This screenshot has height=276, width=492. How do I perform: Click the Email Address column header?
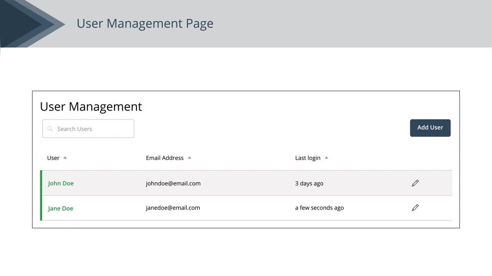click(x=165, y=158)
